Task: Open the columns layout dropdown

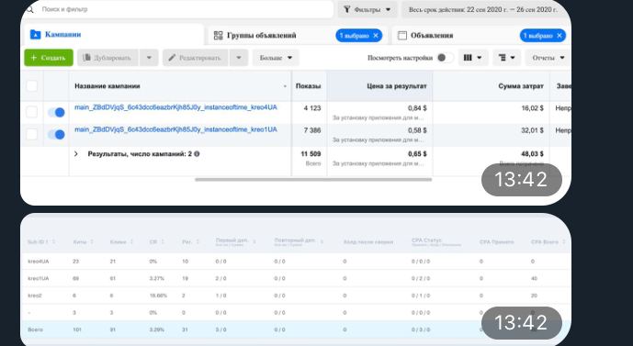Action: (x=473, y=58)
